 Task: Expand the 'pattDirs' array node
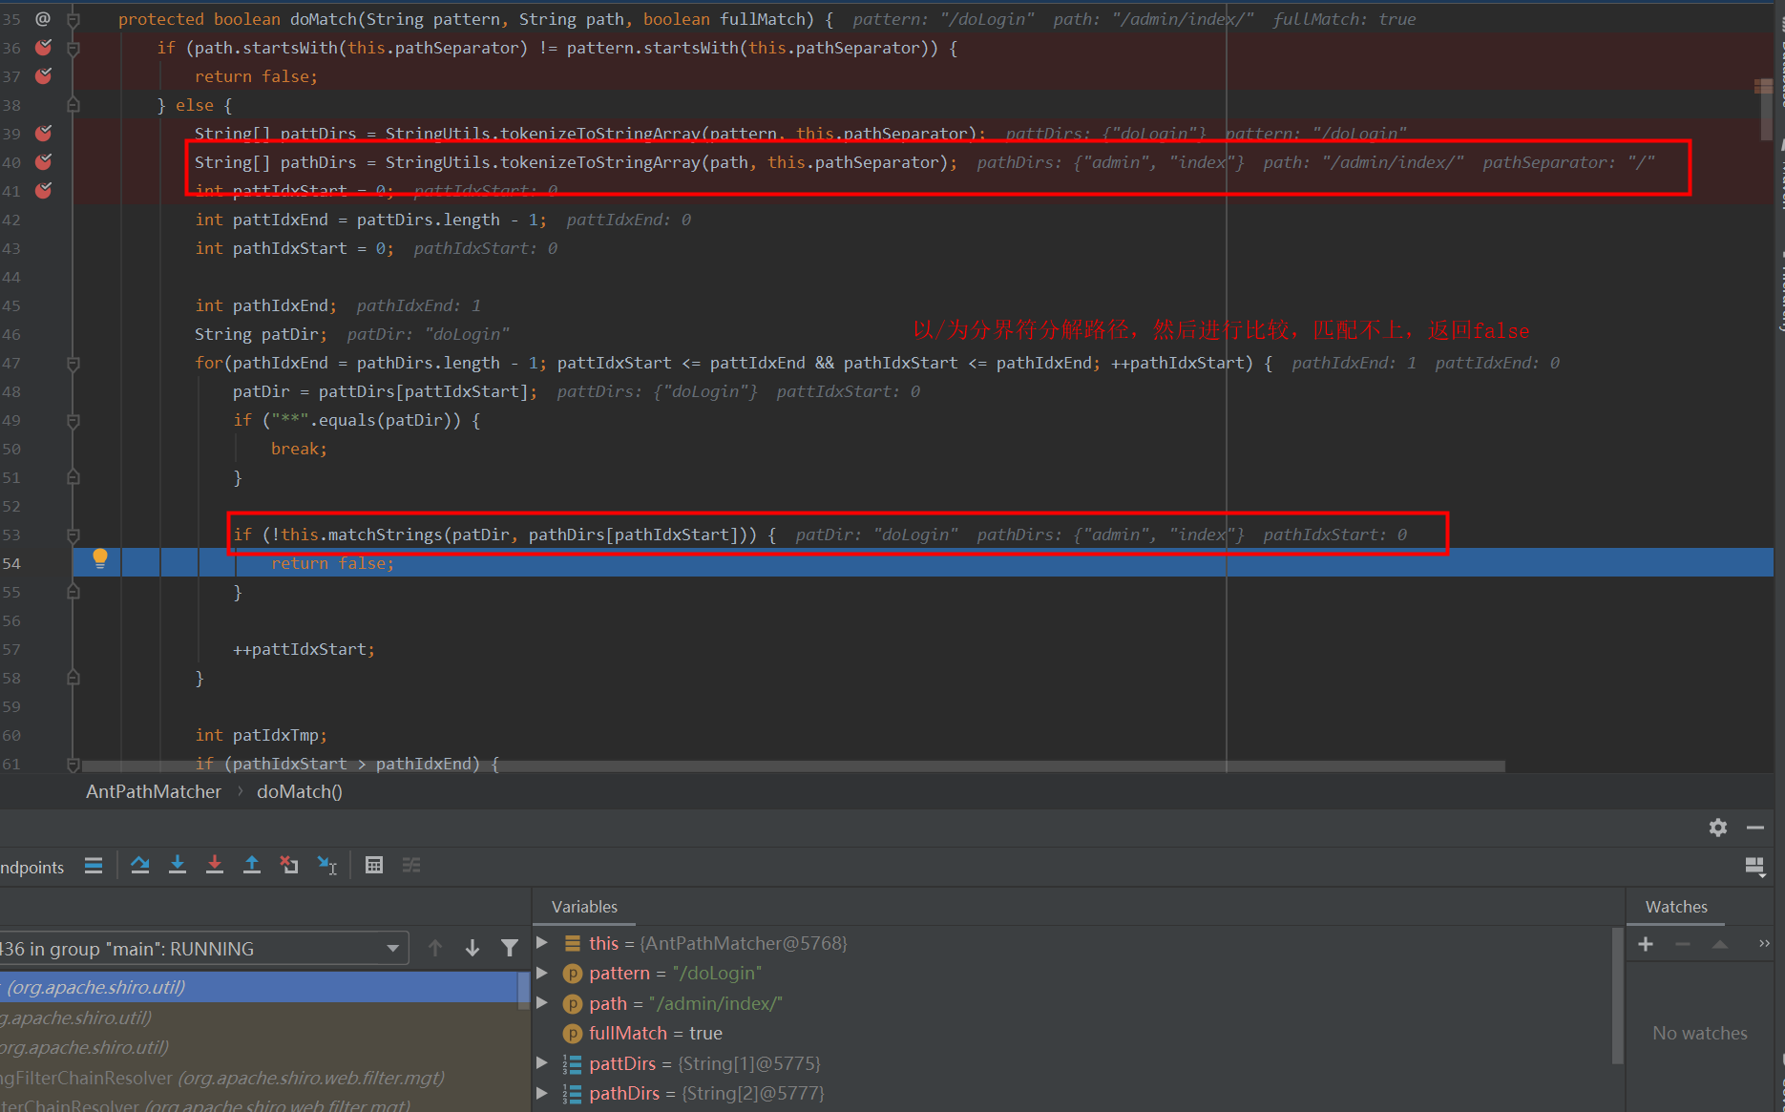click(x=542, y=1062)
